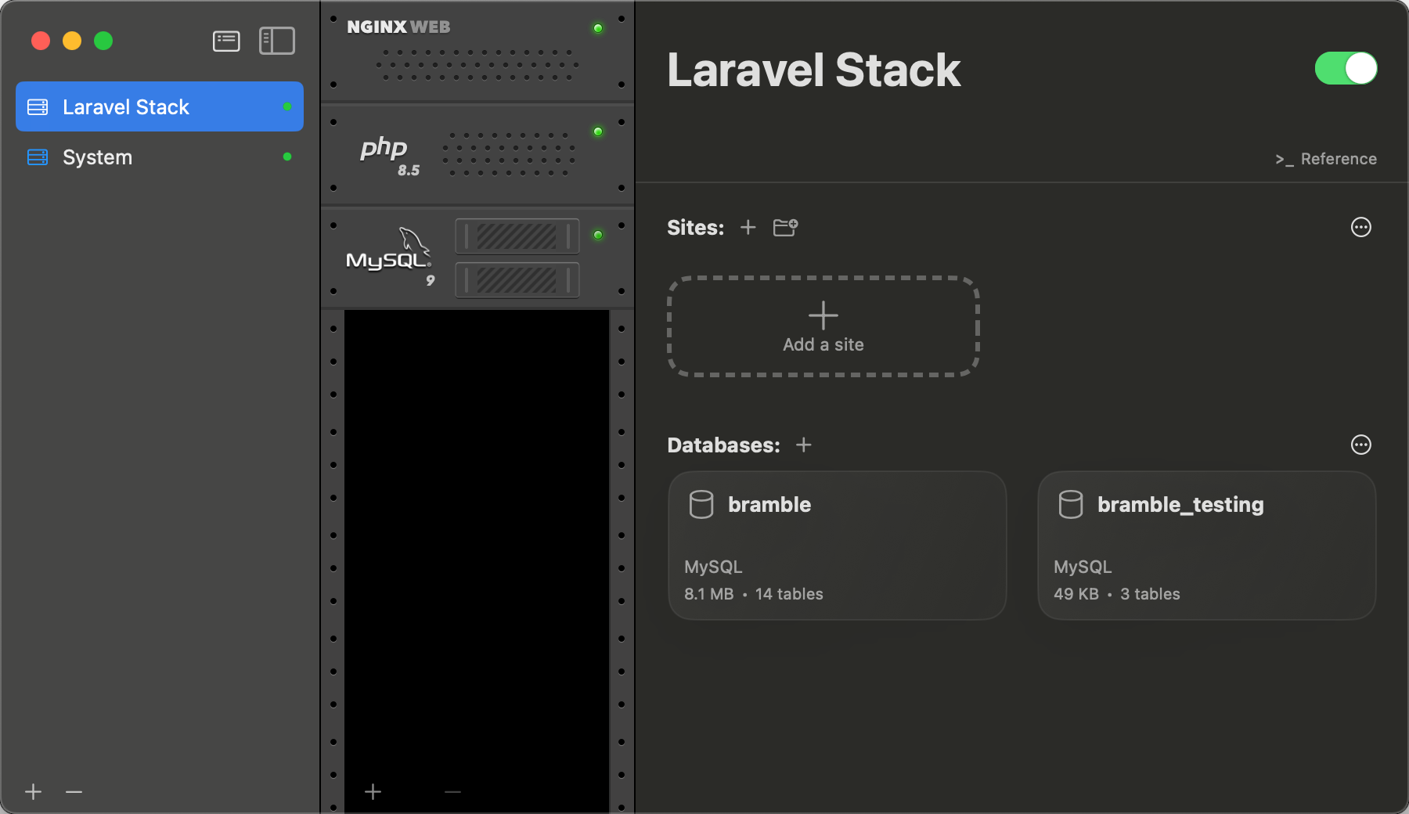Click the Laravel Stack title heading
This screenshot has height=814, width=1409.
click(x=813, y=70)
